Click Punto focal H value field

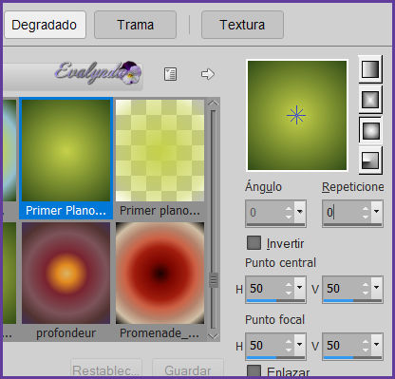click(265, 346)
